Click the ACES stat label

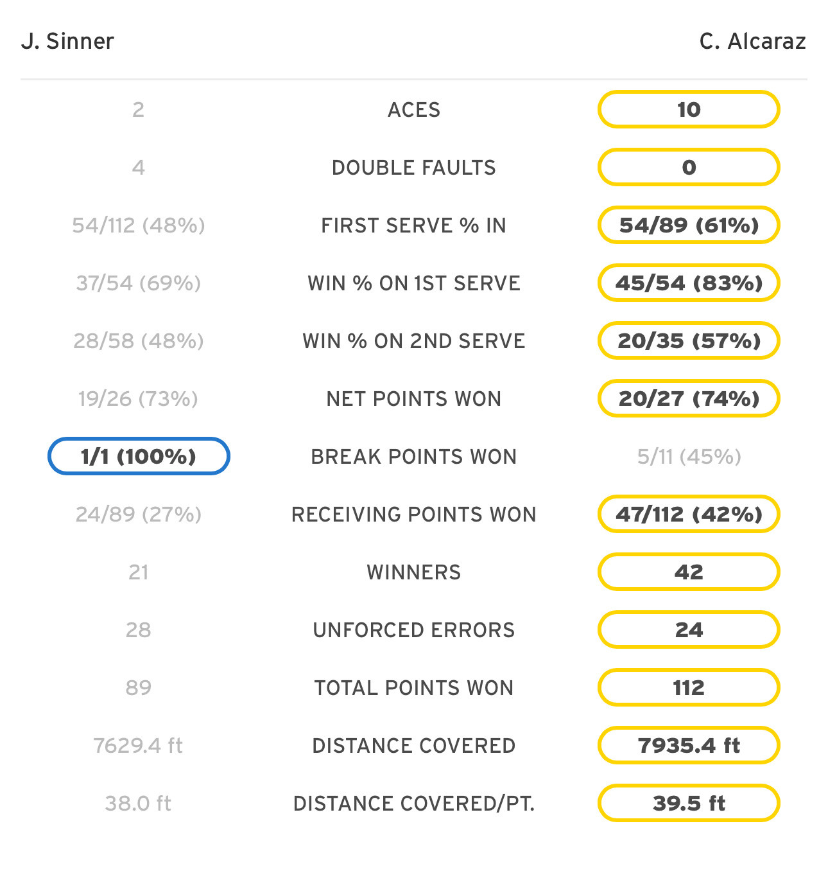[x=414, y=110]
